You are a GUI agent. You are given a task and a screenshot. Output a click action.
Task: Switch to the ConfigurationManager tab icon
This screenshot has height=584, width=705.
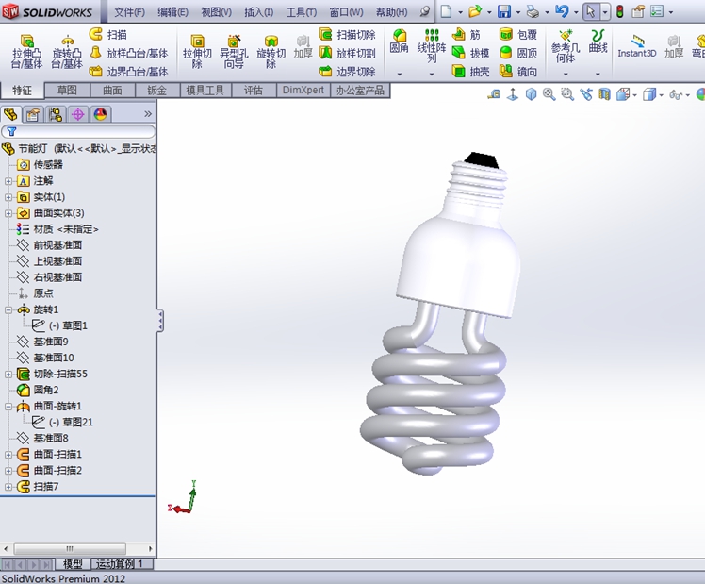55,114
